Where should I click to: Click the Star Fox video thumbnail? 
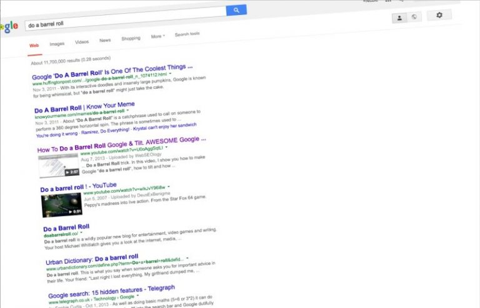(x=61, y=205)
